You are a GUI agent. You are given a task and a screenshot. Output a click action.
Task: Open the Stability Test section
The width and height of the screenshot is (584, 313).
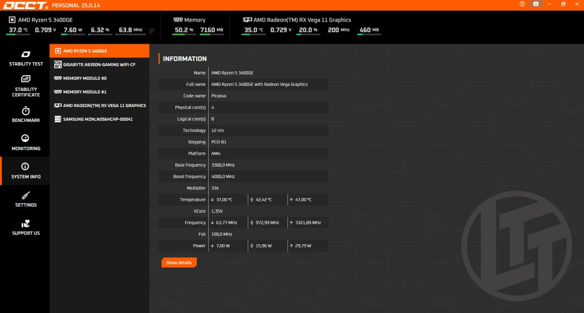(x=26, y=59)
